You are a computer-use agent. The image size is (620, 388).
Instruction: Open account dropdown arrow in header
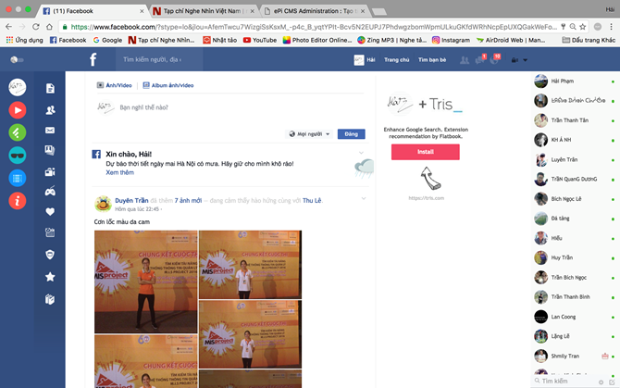[x=525, y=60]
